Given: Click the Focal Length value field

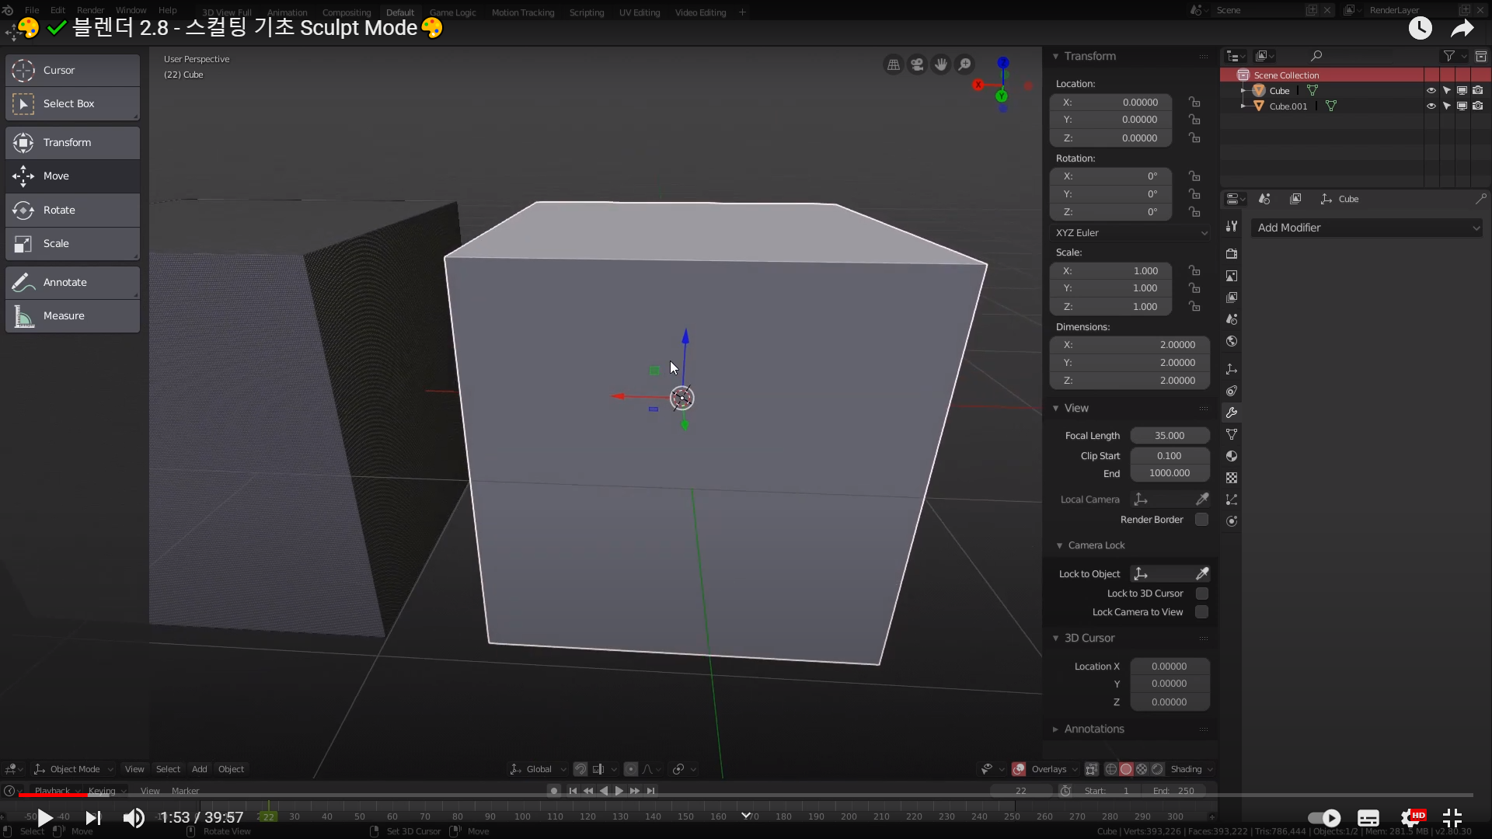Looking at the screenshot, I should pyautogui.click(x=1169, y=436).
